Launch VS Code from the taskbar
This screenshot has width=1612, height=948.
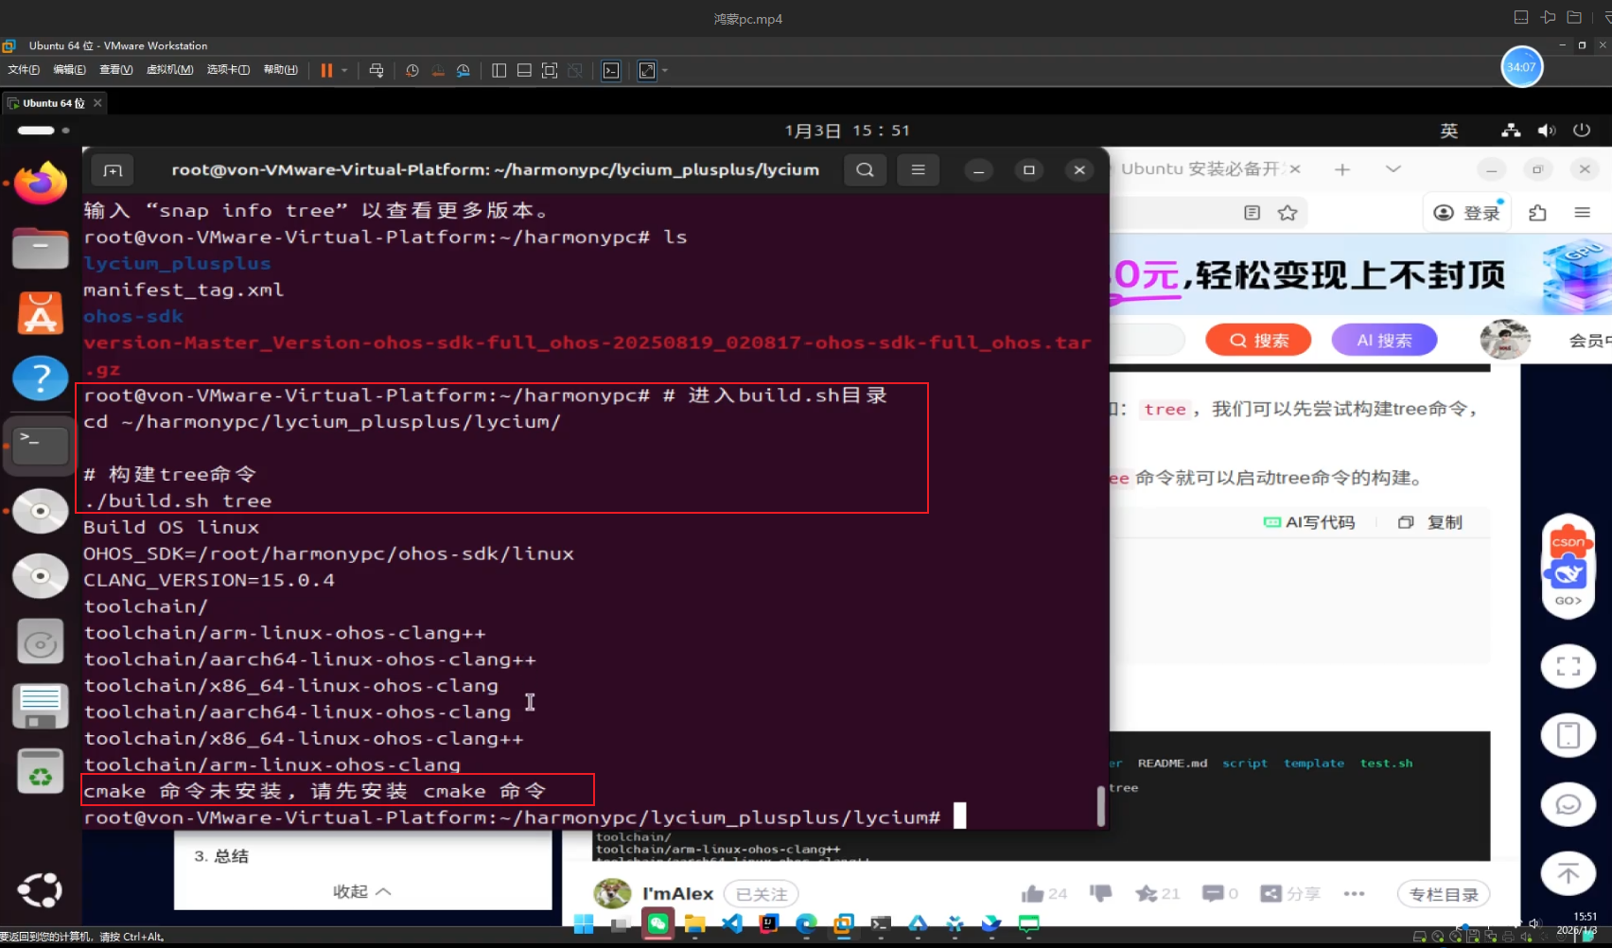(x=731, y=923)
